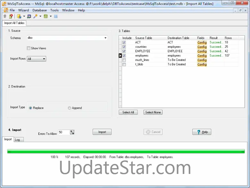The height and width of the screenshot is (188, 250).
Task: Minimize the inner document window
Action: point(235,11)
